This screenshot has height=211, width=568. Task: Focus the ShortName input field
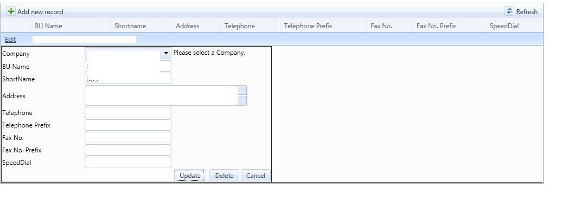pos(128,79)
